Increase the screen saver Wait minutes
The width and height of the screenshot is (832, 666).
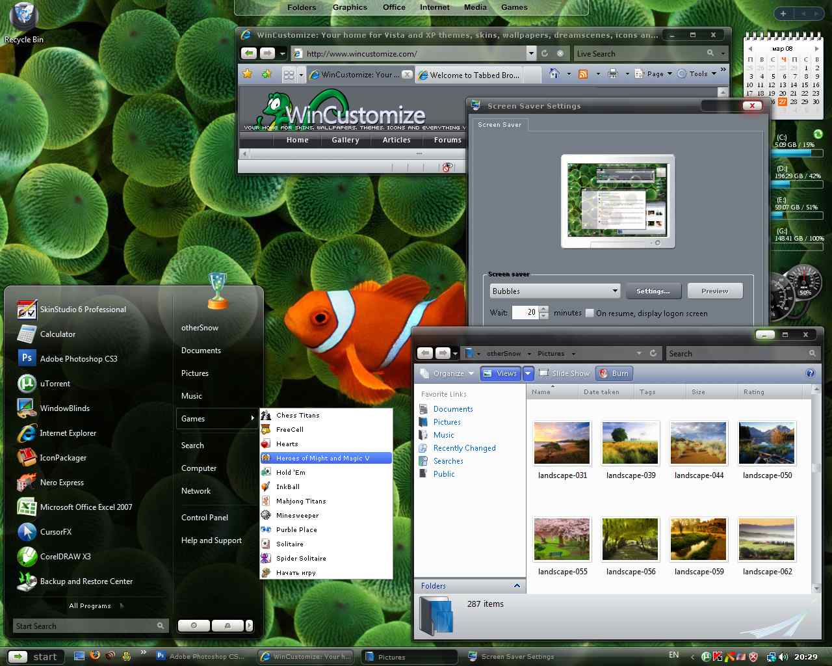(544, 309)
